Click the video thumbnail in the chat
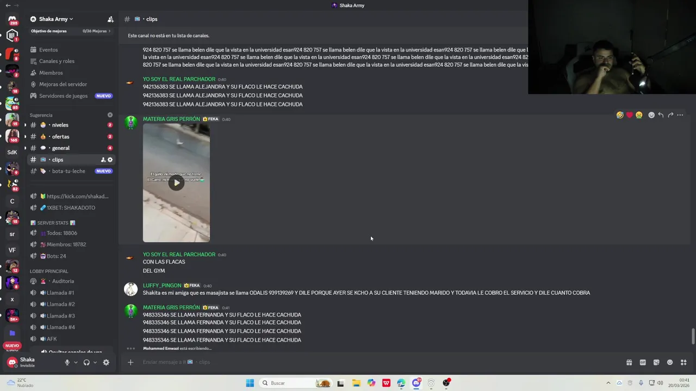This screenshot has height=391, width=696. click(x=176, y=183)
